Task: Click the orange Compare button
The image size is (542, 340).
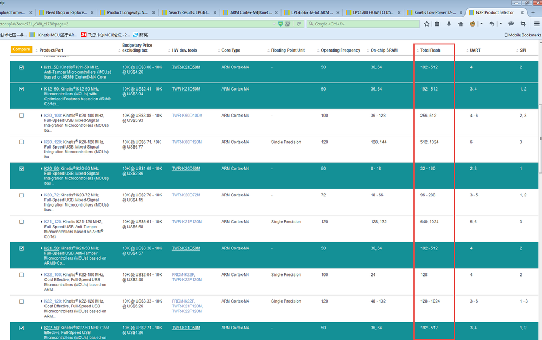Action: pyautogui.click(x=22, y=49)
